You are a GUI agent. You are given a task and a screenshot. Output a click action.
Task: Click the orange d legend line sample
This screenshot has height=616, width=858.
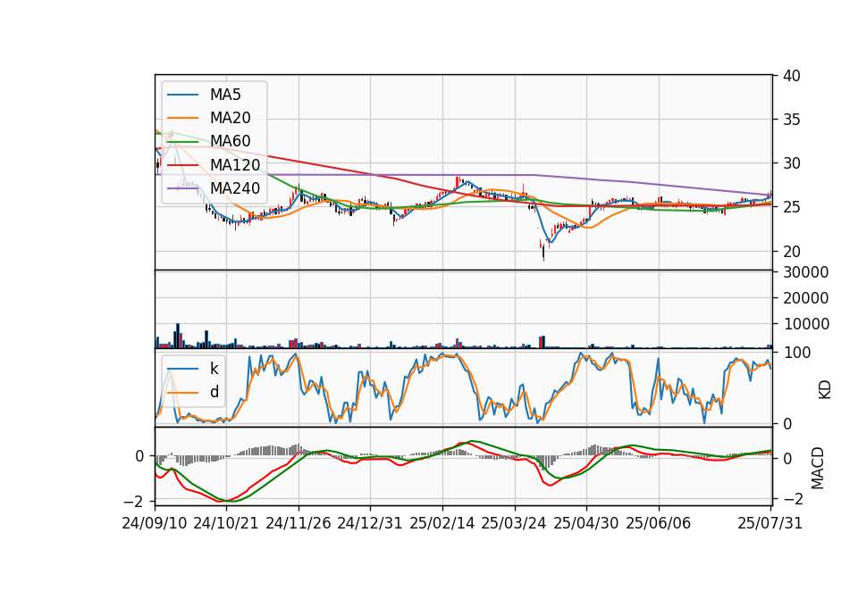click(182, 392)
